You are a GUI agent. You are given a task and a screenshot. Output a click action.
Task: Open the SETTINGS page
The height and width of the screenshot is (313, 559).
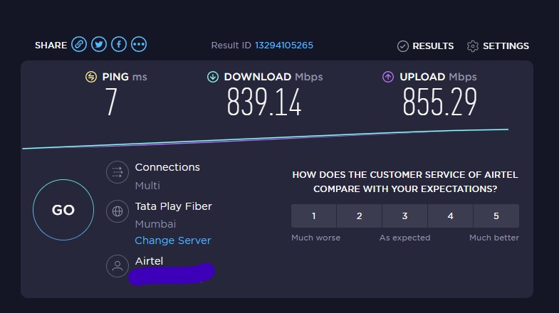coord(506,46)
